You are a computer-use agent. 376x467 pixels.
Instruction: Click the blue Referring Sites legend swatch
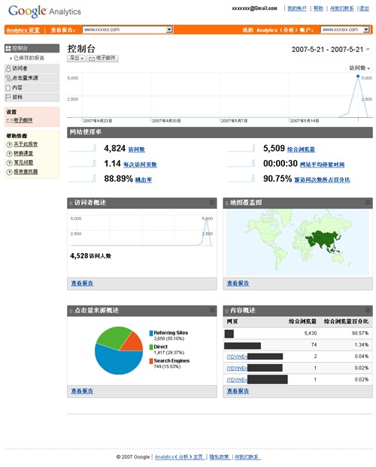coord(151,333)
